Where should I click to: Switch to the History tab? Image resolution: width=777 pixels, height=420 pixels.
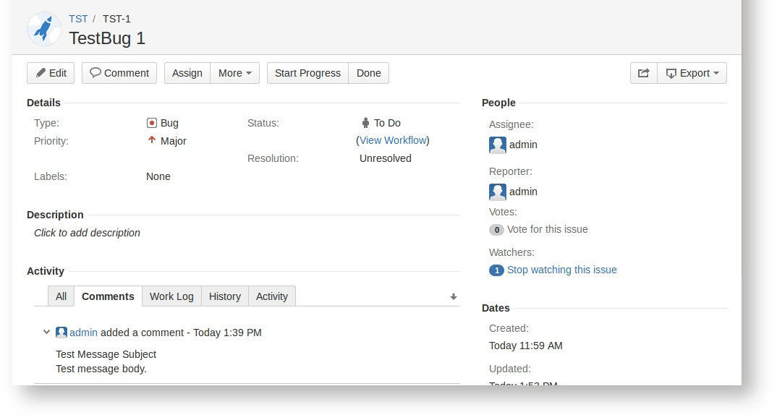pos(224,296)
